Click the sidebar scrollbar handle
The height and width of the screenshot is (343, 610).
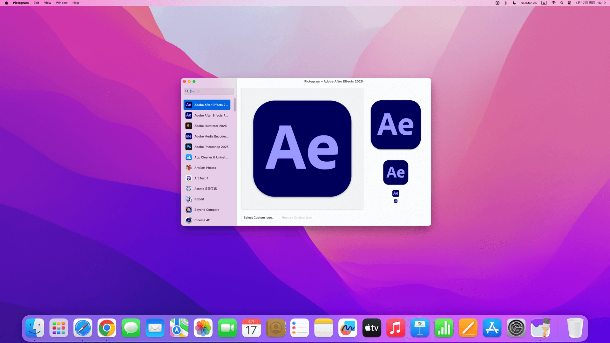click(235, 105)
